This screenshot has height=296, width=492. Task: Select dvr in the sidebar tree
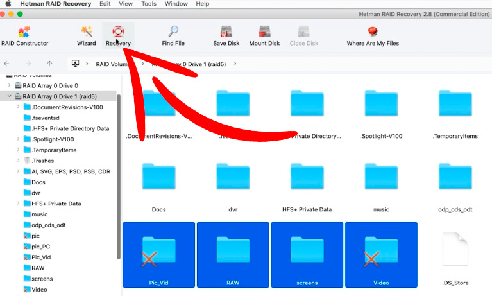point(32,193)
